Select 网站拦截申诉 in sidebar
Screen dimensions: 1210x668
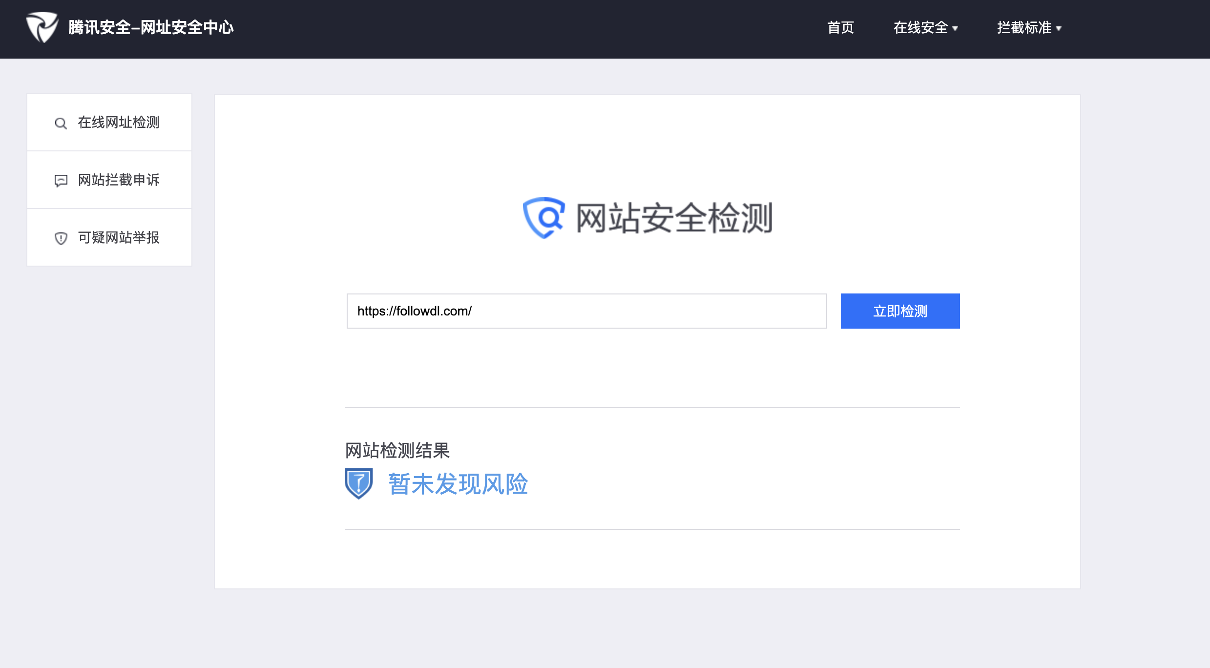119,180
